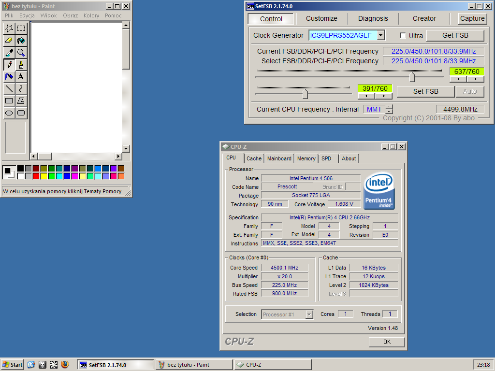Choose the magenta color swatch in Paint
Viewport: 495px width, 371px height.
coord(75,176)
